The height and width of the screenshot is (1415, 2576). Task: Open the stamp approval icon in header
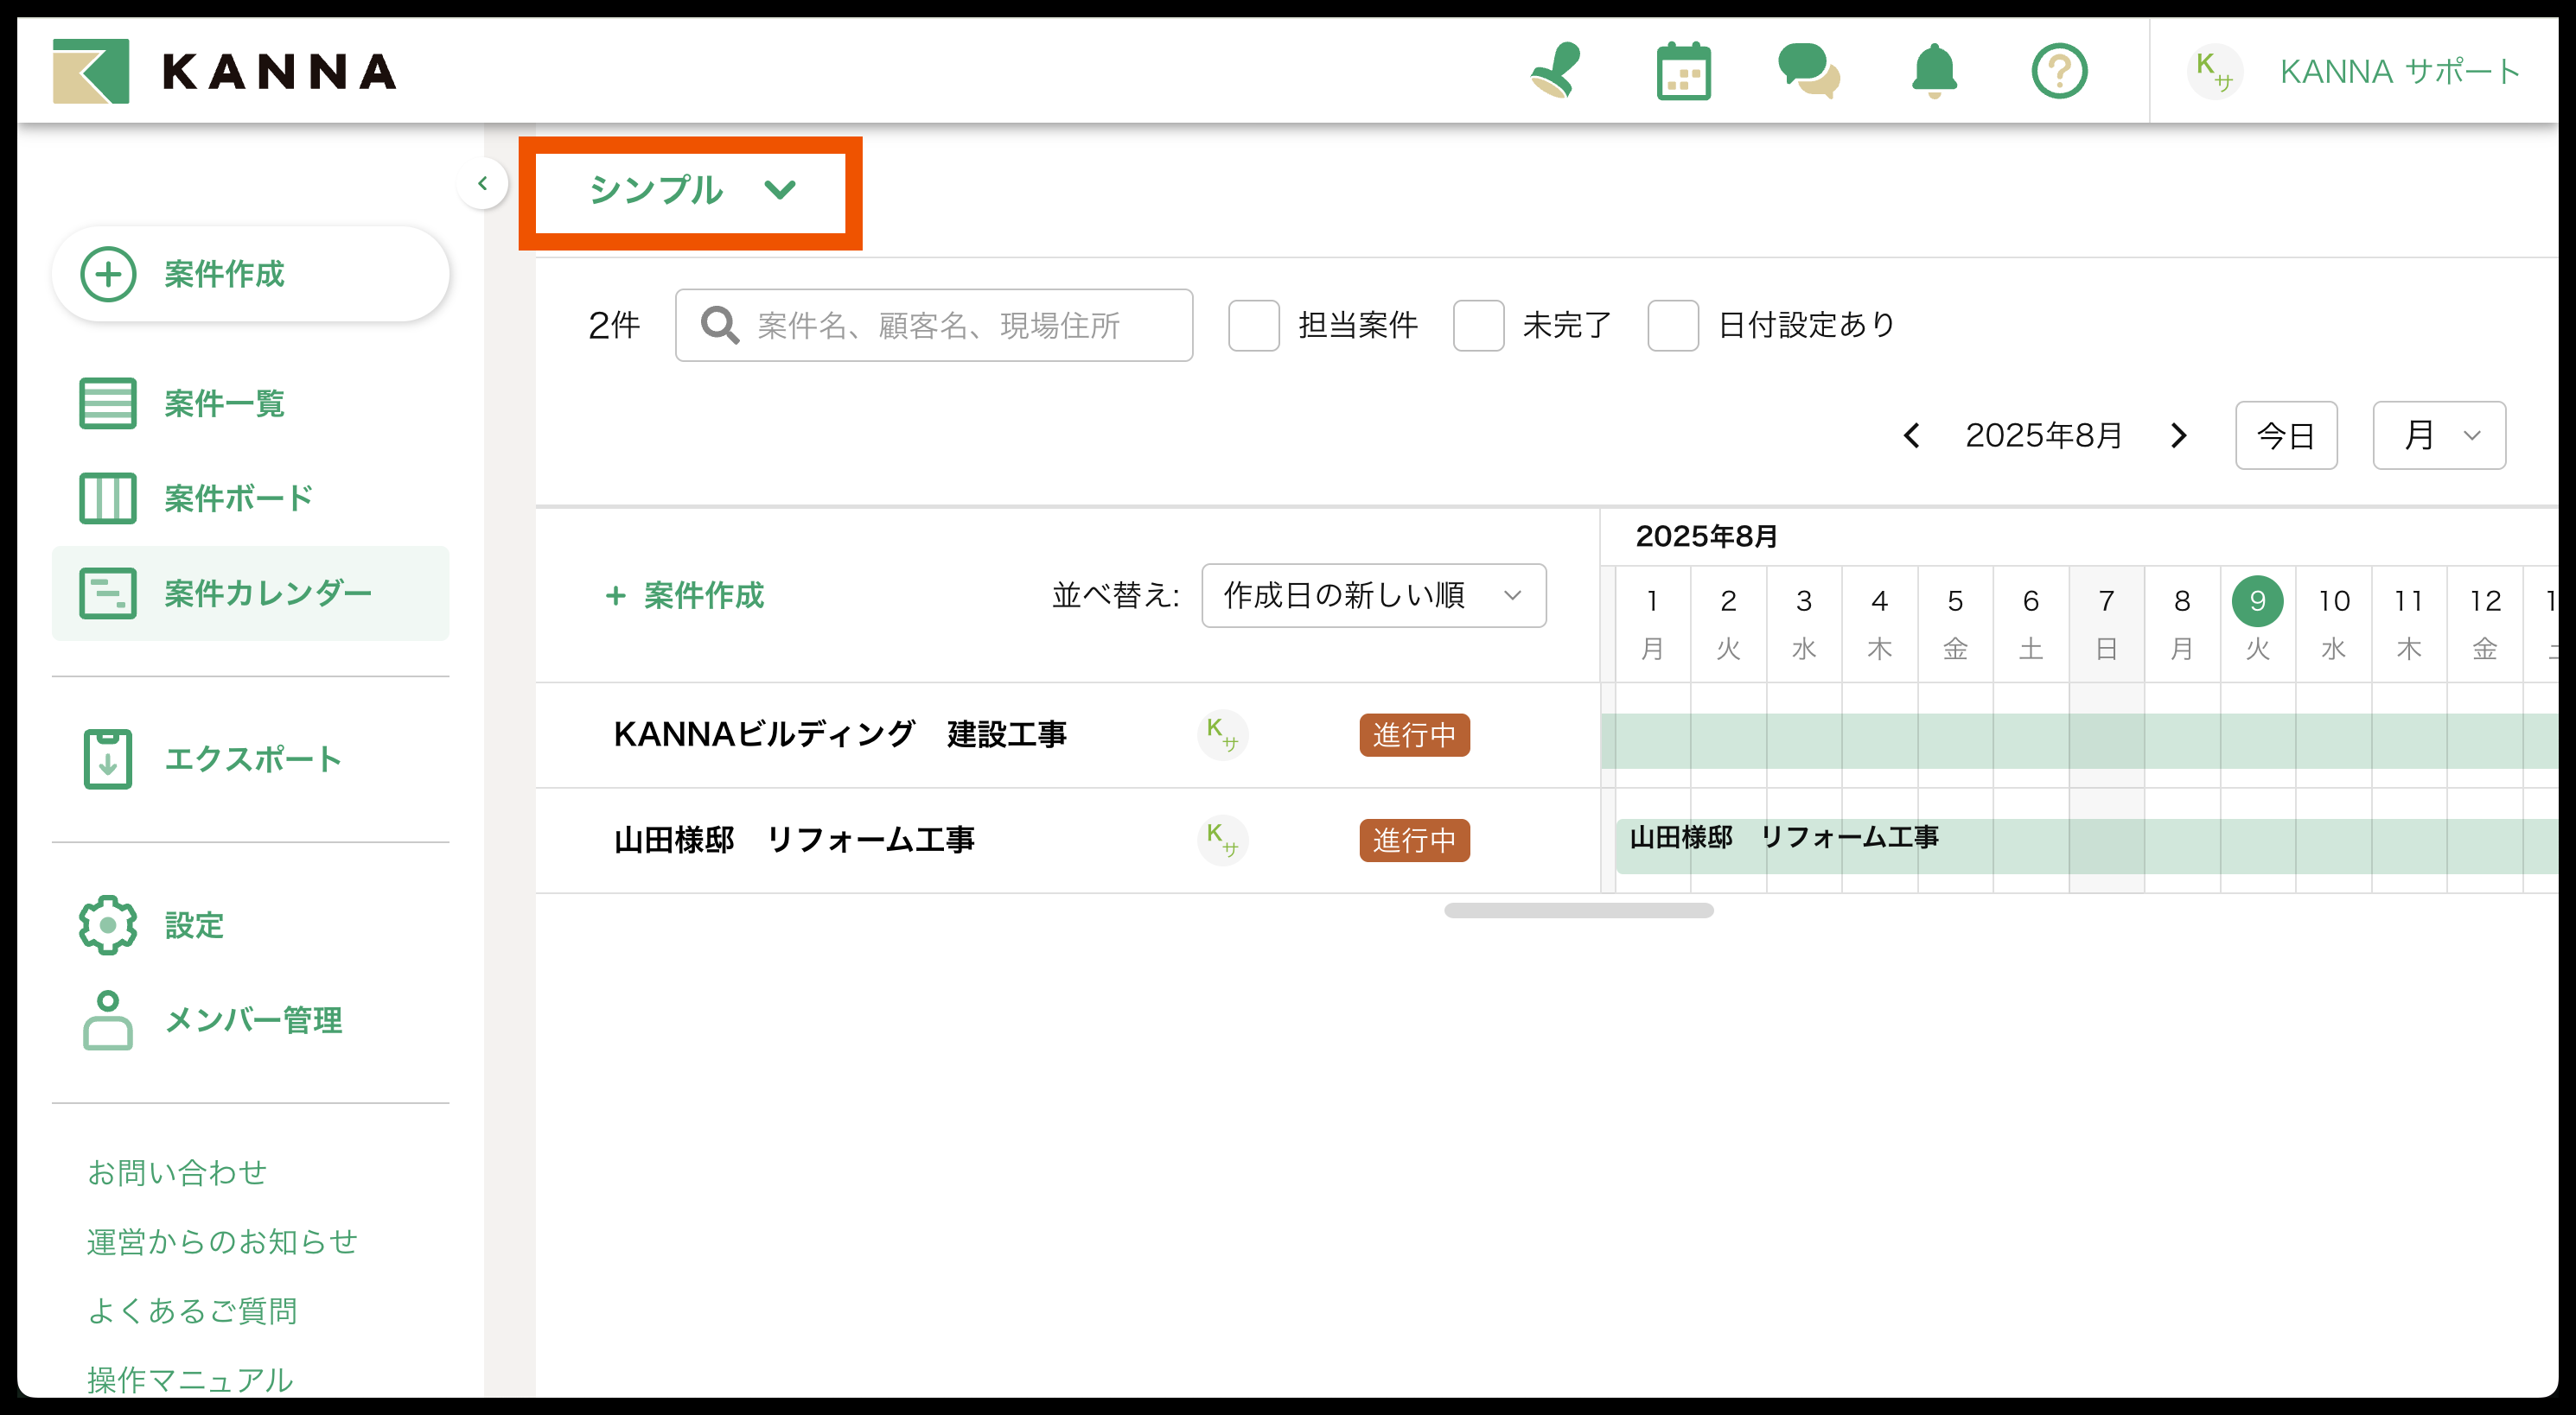[x=1556, y=70]
